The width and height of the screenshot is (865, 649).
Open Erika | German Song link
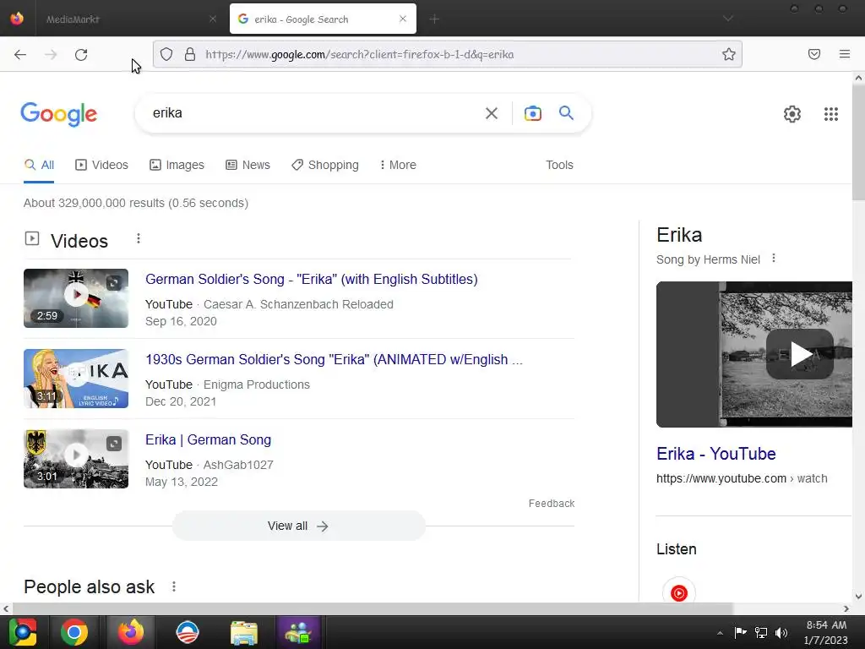(x=208, y=439)
